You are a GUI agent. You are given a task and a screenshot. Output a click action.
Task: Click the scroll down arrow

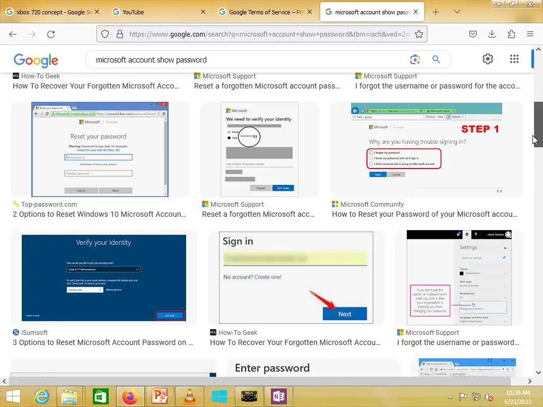(538, 373)
